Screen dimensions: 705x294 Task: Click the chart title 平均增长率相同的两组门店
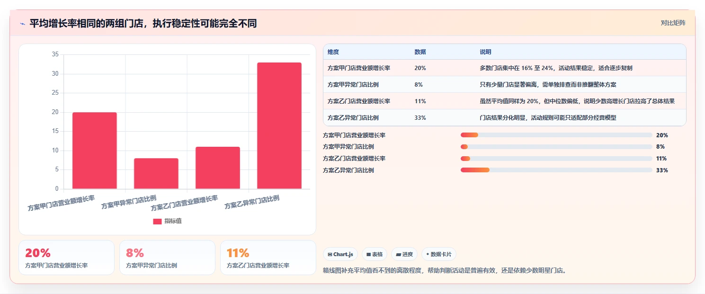pos(143,23)
